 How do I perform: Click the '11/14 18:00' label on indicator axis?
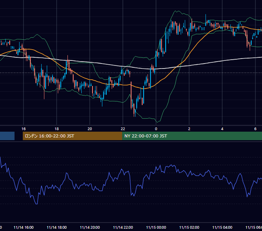(57, 227)
